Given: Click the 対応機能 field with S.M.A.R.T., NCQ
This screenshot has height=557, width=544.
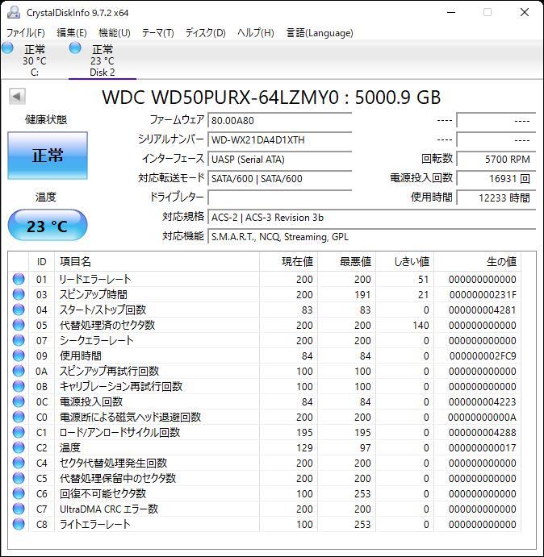Looking at the screenshot, I should point(372,236).
